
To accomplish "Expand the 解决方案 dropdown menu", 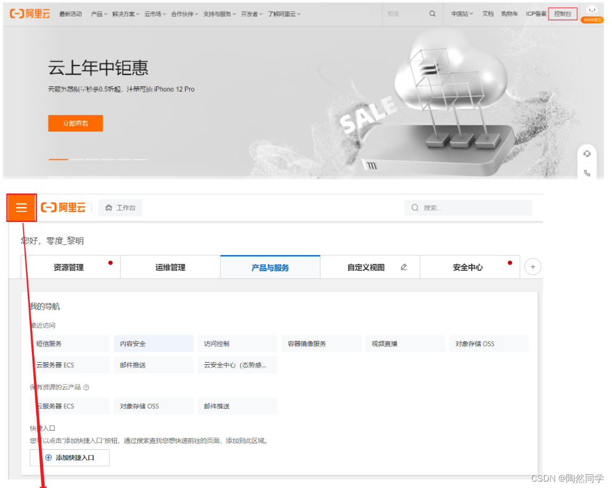I will pyautogui.click(x=126, y=14).
